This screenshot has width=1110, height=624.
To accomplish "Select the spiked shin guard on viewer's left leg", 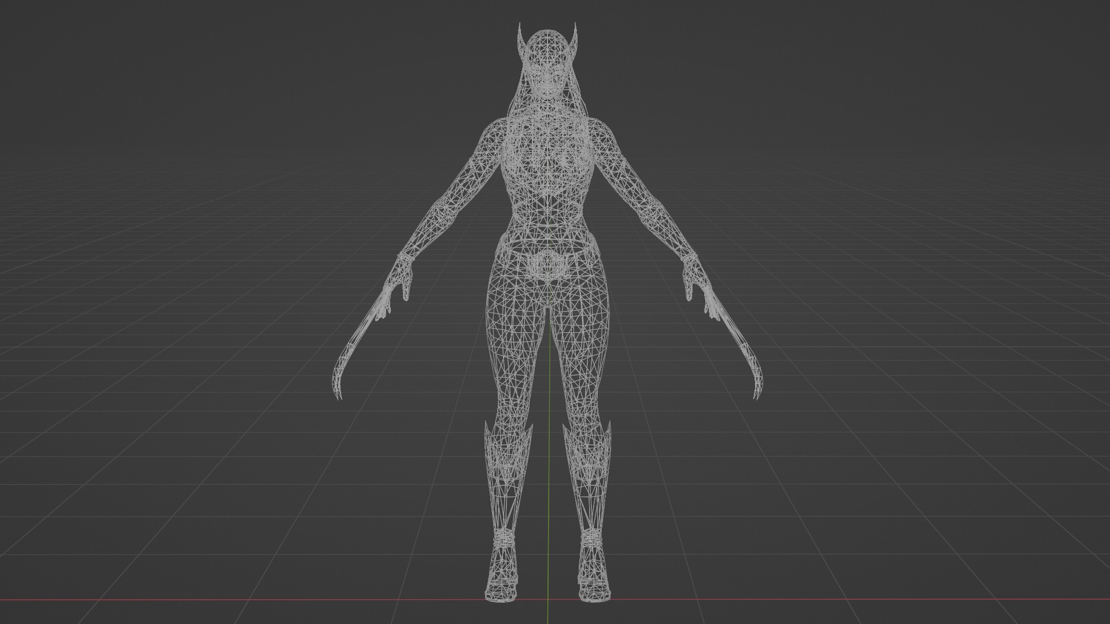I will 508,474.
